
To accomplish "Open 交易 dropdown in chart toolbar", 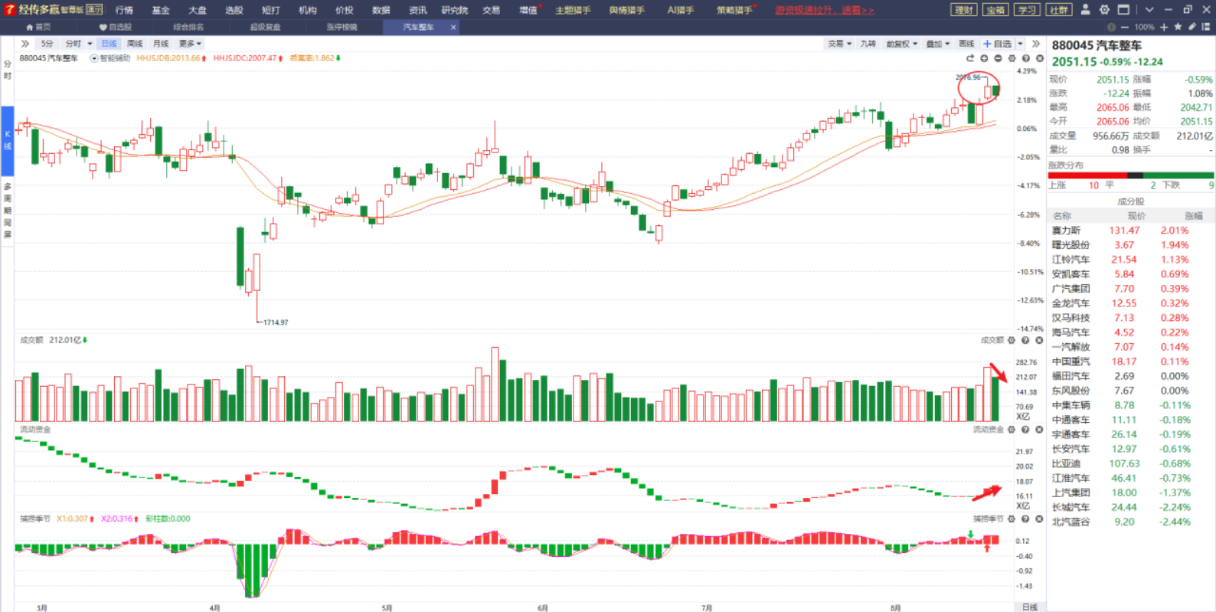I will click(x=839, y=44).
